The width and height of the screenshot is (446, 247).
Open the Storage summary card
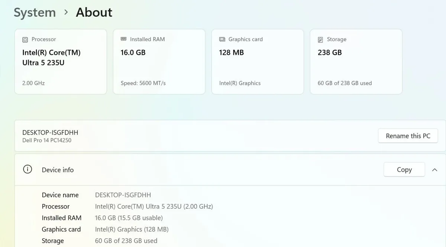click(x=356, y=62)
